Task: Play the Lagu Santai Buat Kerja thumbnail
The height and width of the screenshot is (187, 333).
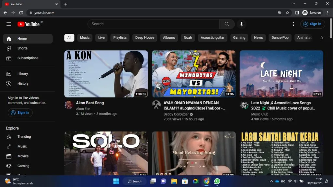Action: (x=281, y=153)
